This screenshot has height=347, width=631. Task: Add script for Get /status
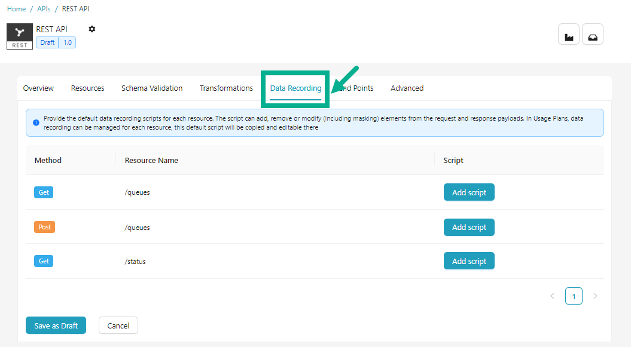[469, 261]
